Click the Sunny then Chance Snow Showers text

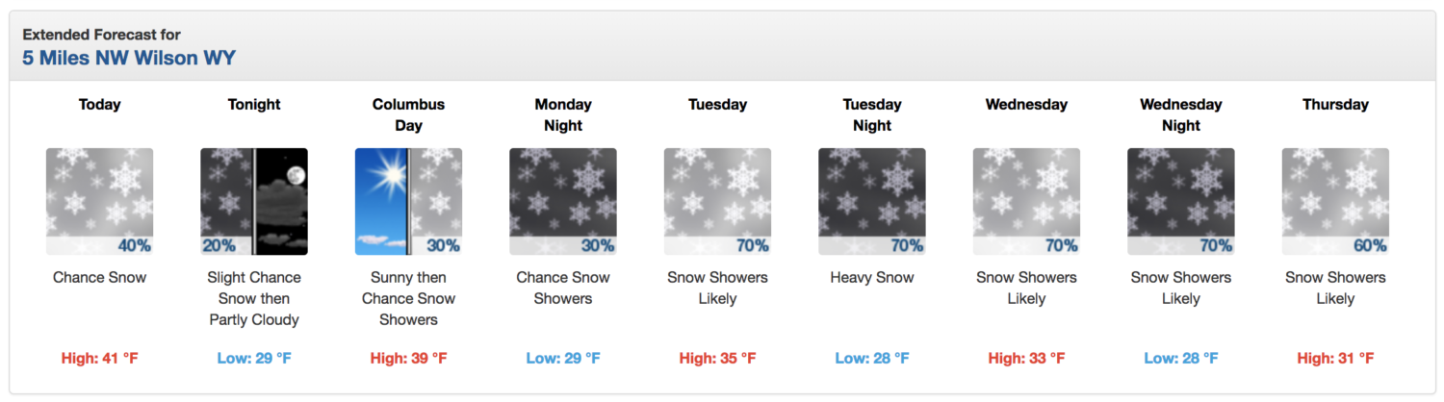(x=408, y=298)
